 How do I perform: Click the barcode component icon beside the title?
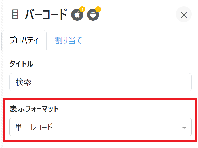click(15, 14)
